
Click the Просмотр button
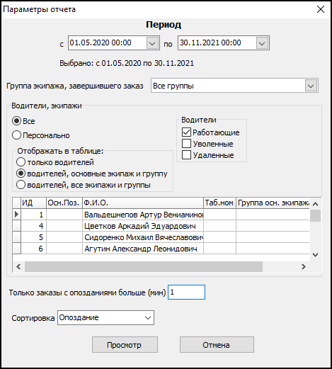pyautogui.click(x=125, y=345)
